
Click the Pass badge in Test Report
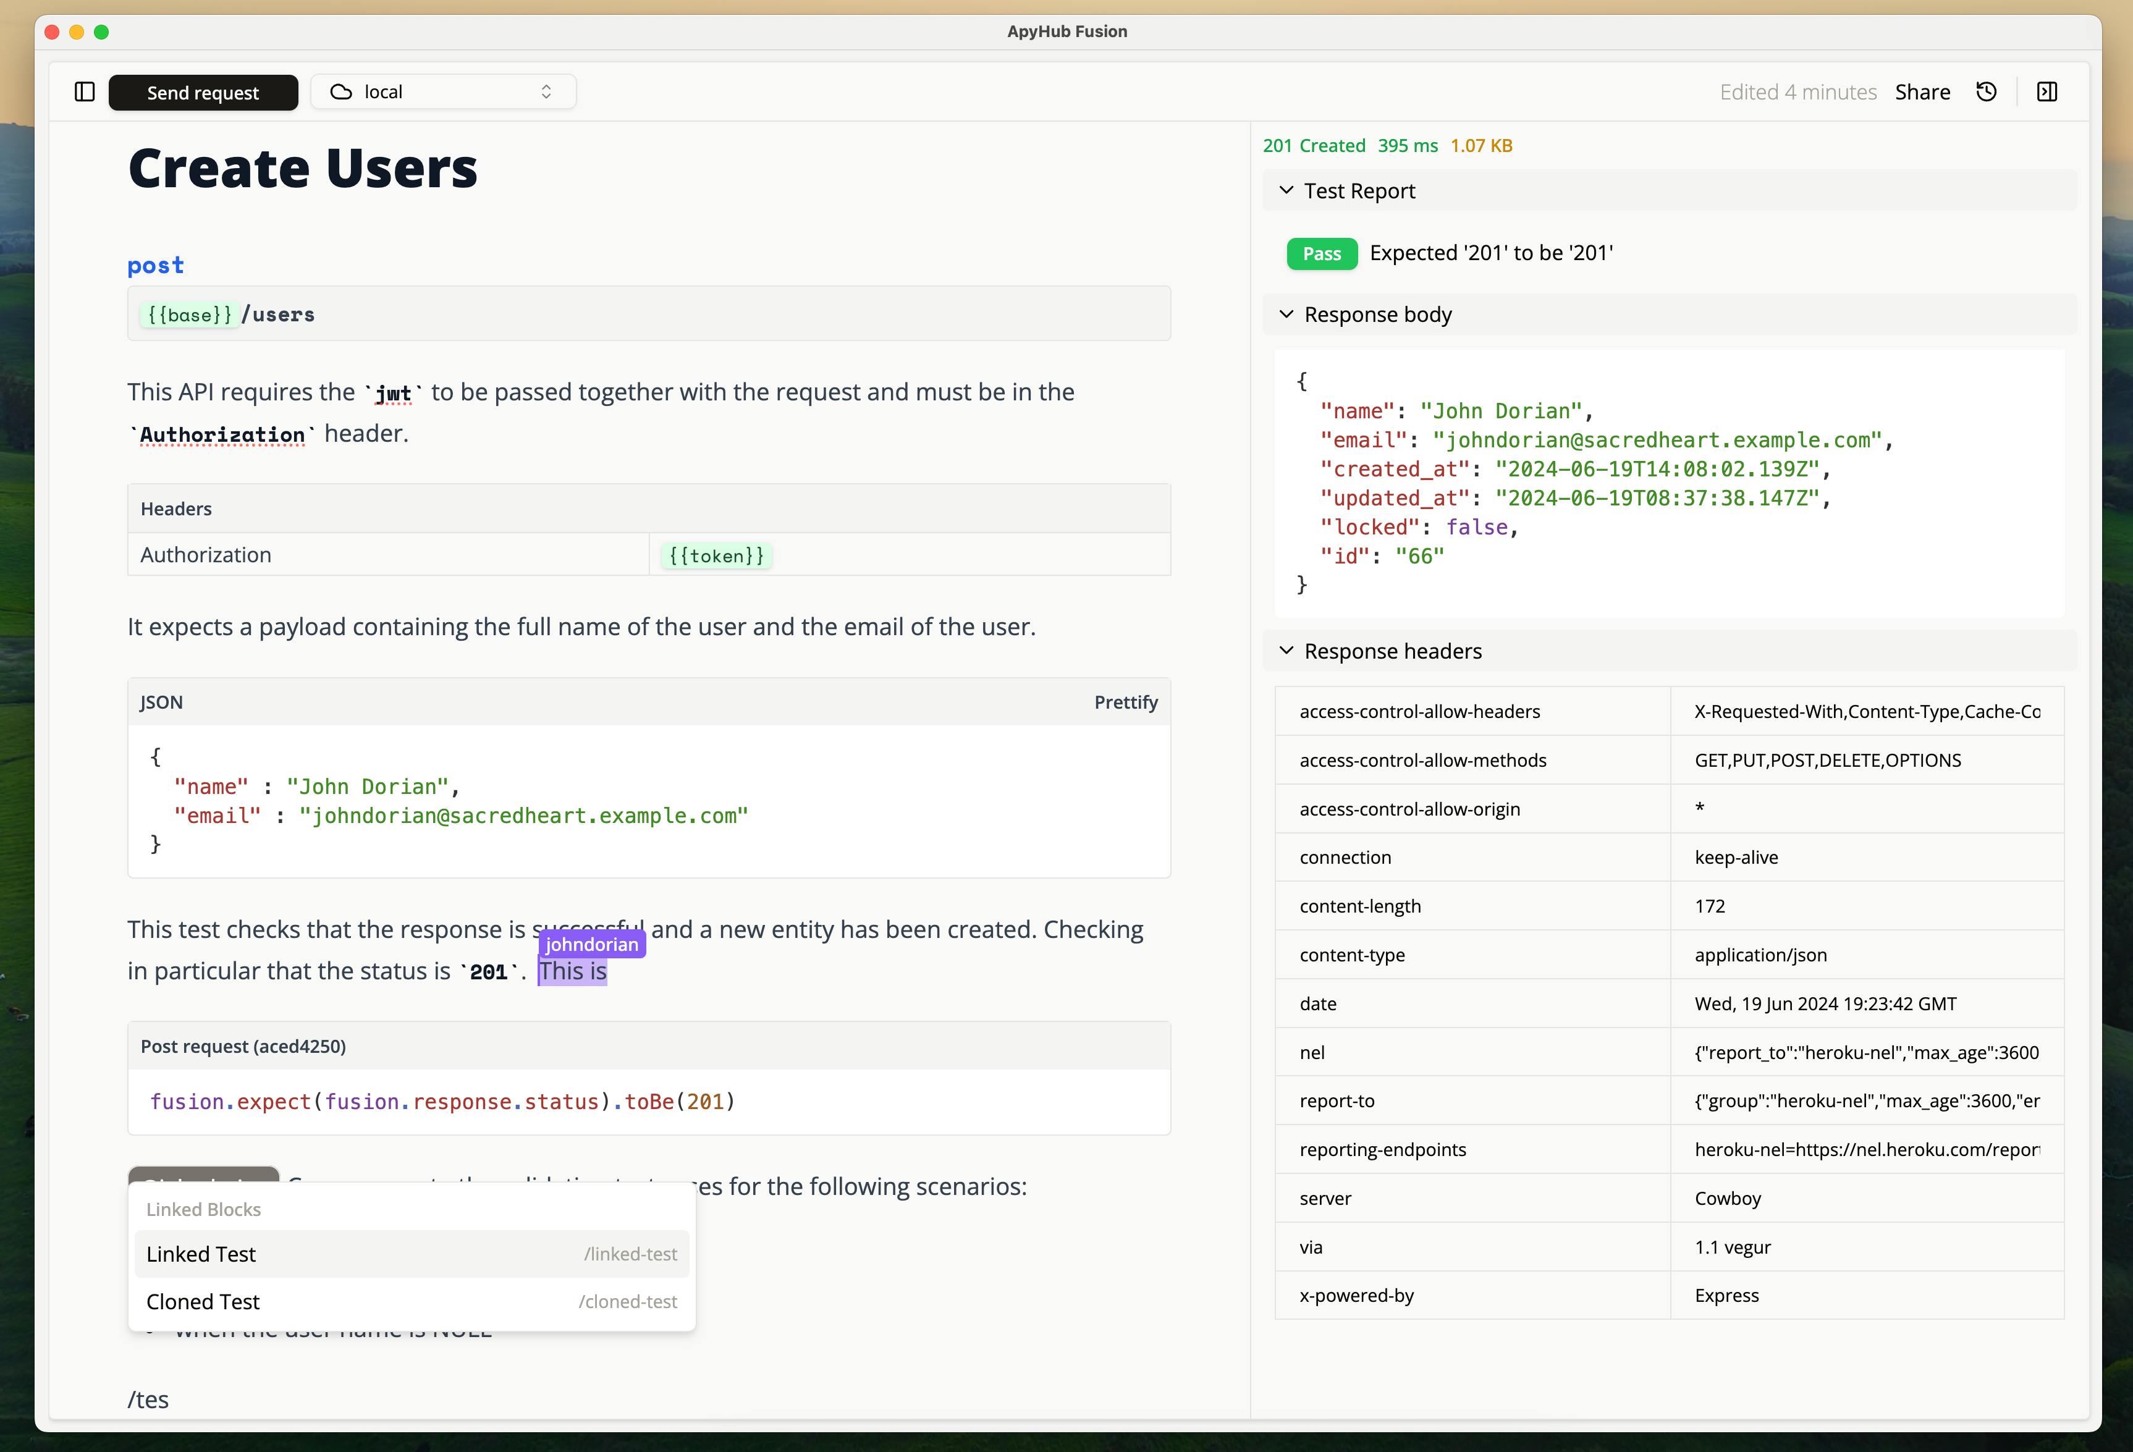[1322, 253]
